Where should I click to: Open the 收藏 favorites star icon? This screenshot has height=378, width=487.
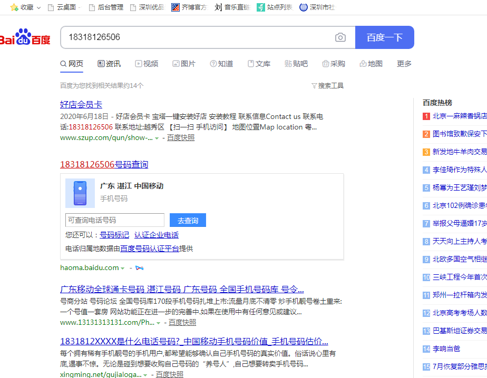point(14,7)
